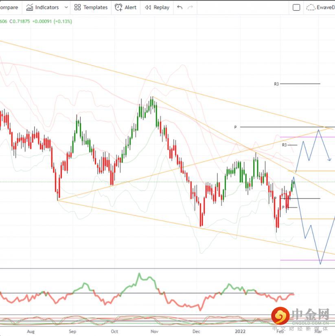This screenshot has width=335, height=336.
Task: Open the EwaveD layout name menu
Action: 326,7
